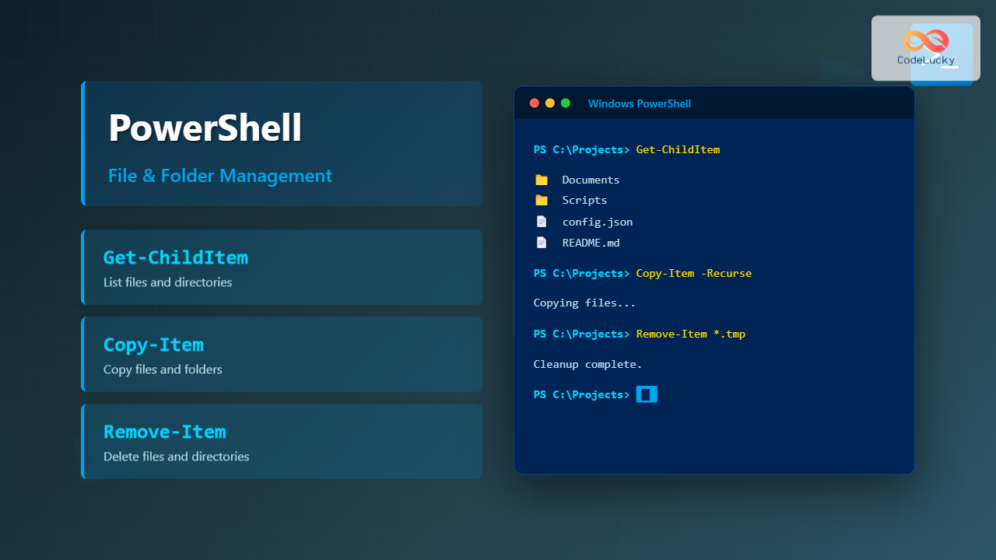Select the Remove-Item card

[282, 441]
